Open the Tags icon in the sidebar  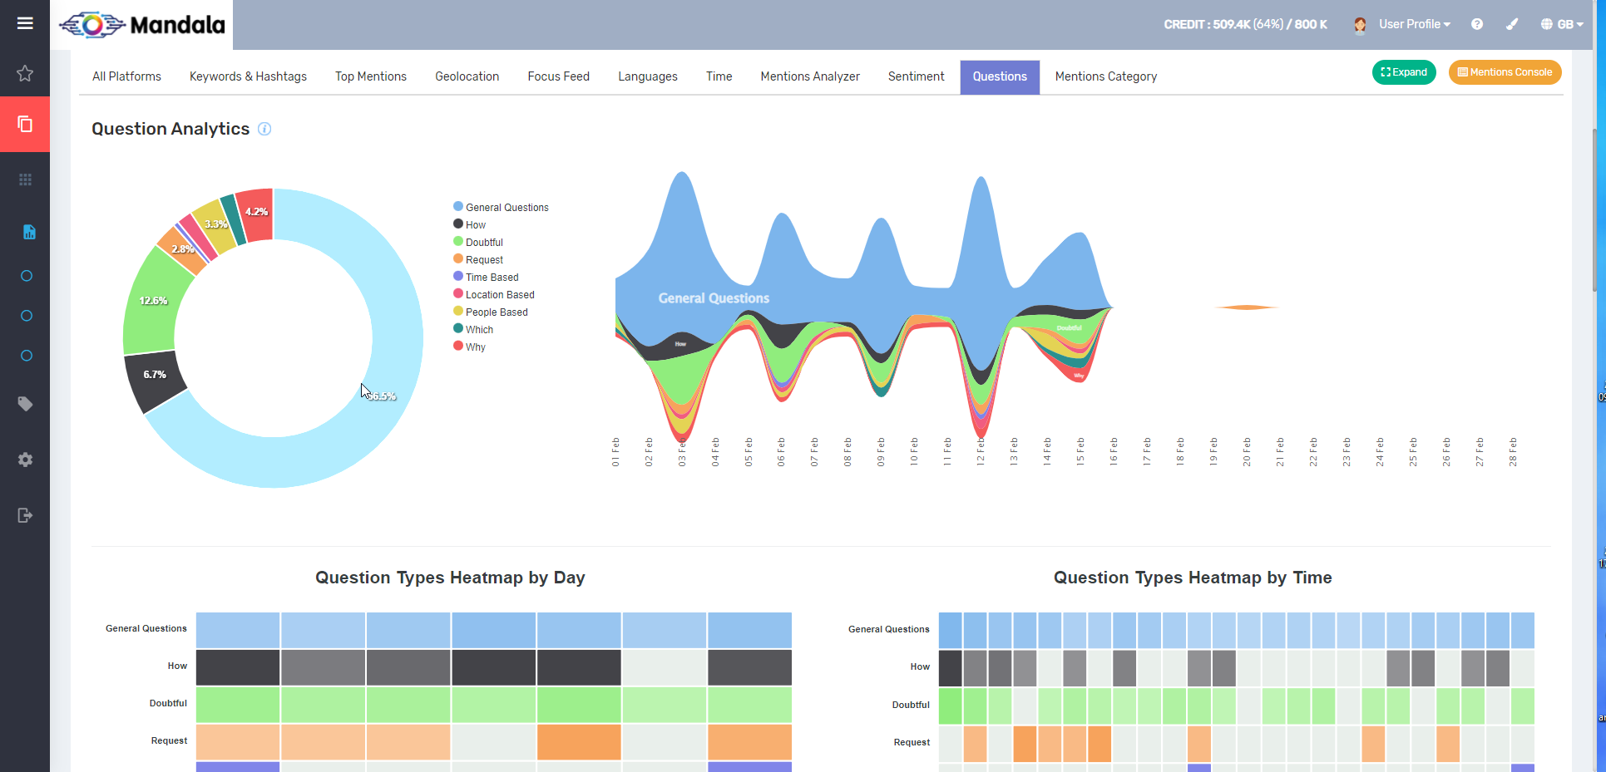25,404
